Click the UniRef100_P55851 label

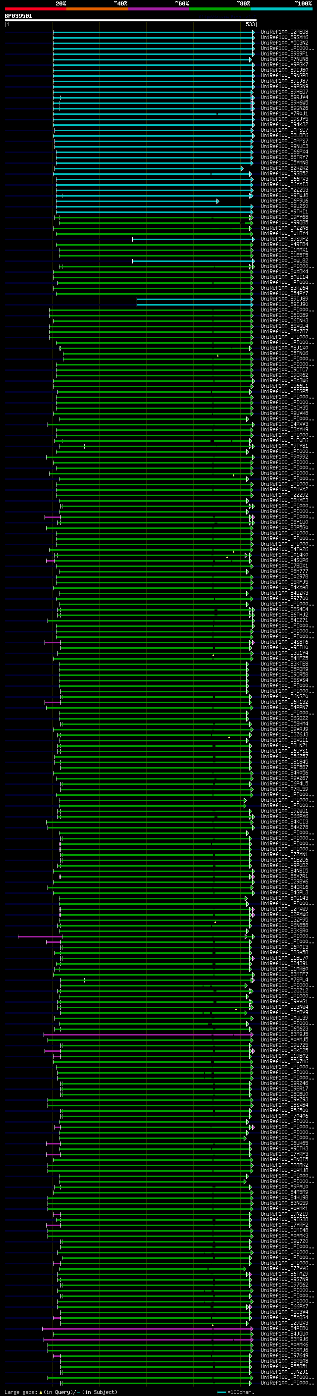(284, 1366)
